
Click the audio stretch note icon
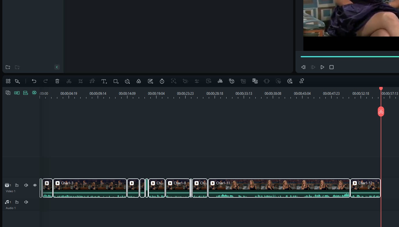click(220, 81)
